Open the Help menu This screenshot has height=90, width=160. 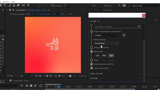(13, 2)
